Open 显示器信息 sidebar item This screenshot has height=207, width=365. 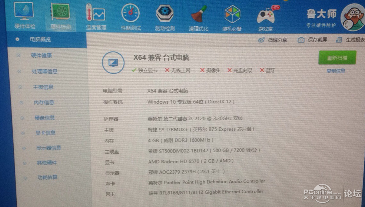49,148
